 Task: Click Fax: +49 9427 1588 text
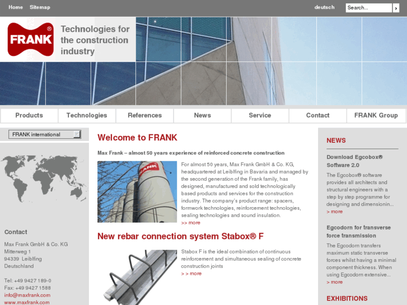coord(27,288)
